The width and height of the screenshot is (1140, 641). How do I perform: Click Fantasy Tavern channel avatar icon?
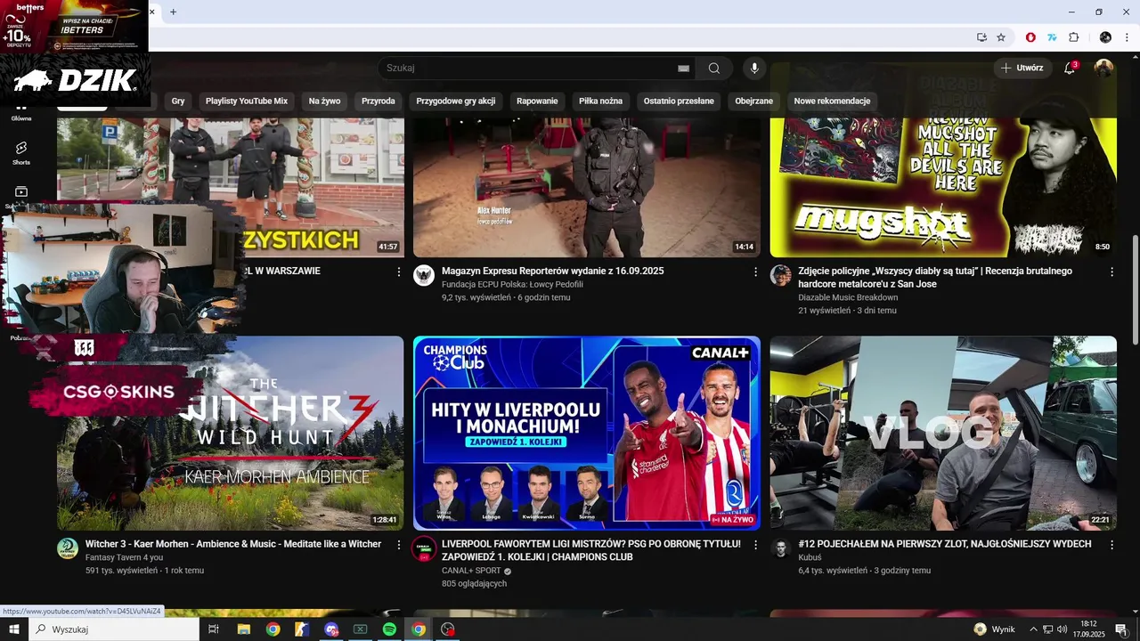[x=68, y=548]
